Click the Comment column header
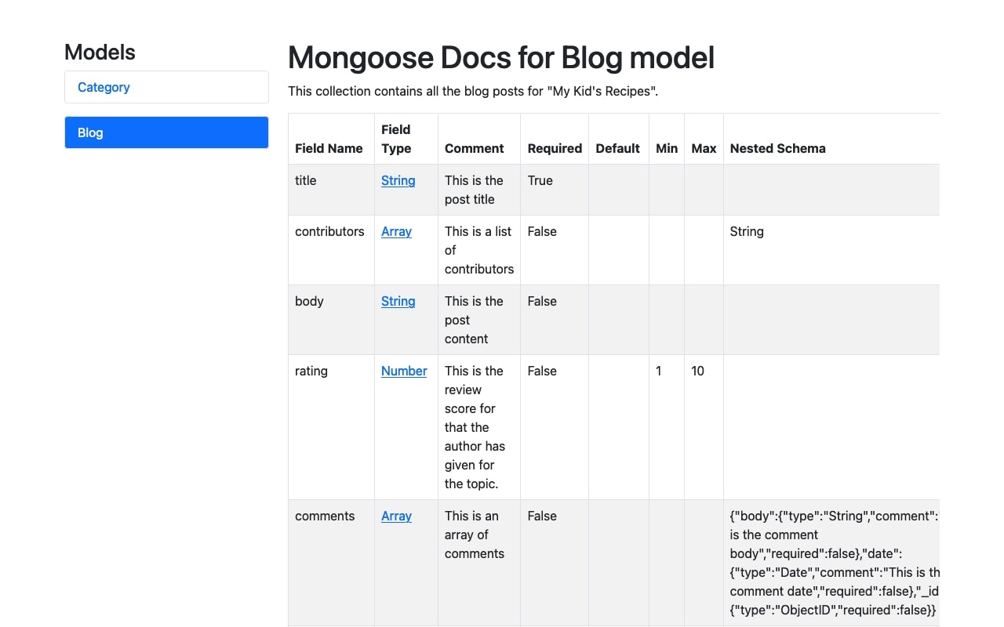The height and width of the screenshot is (627, 1004). click(474, 148)
